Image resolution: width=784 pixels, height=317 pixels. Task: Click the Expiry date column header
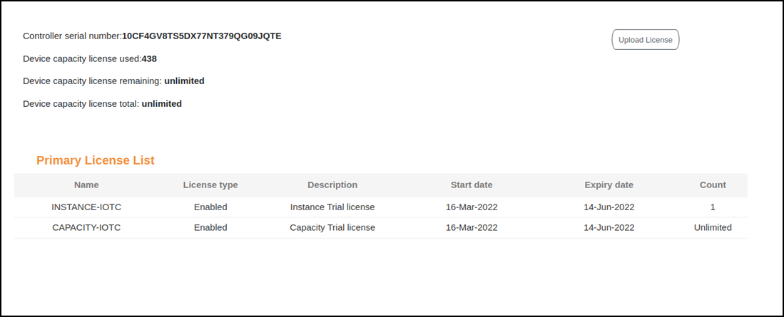tap(609, 185)
